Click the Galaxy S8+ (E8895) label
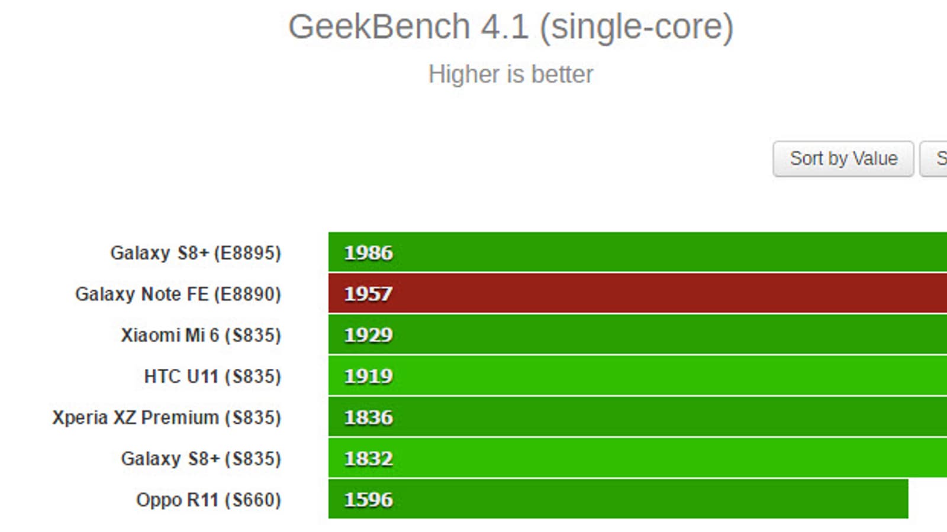Image resolution: width=947 pixels, height=532 pixels. click(x=195, y=253)
